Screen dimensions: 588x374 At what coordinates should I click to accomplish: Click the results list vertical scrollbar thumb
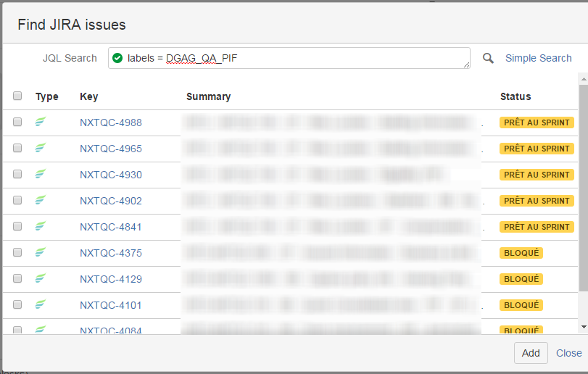coord(583,188)
